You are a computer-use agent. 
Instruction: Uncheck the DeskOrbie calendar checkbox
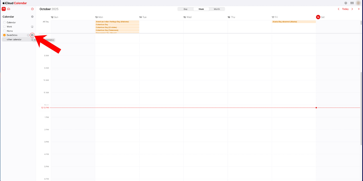click(x=5, y=35)
